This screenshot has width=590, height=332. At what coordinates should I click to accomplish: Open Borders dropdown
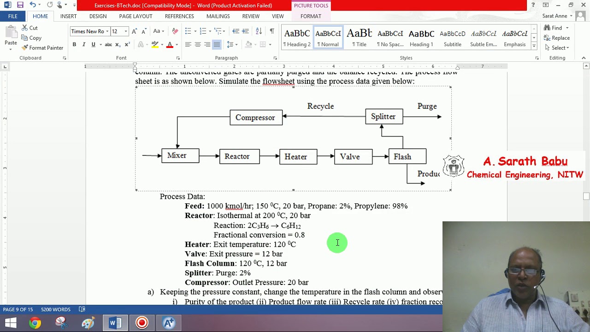tap(270, 44)
